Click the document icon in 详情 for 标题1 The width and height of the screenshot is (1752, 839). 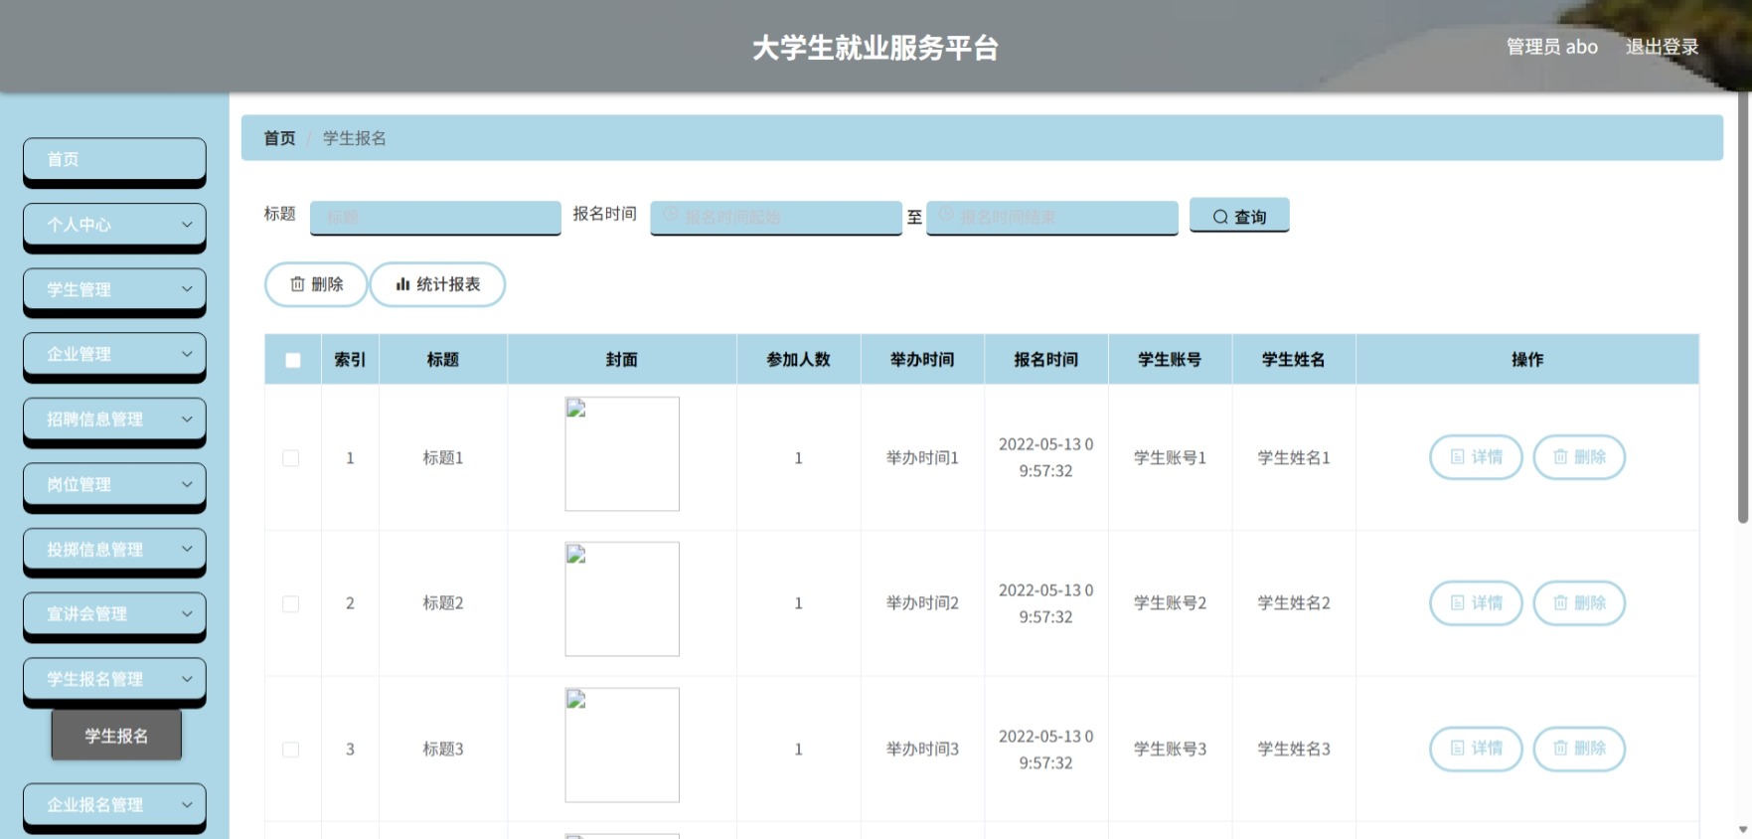pos(1458,457)
